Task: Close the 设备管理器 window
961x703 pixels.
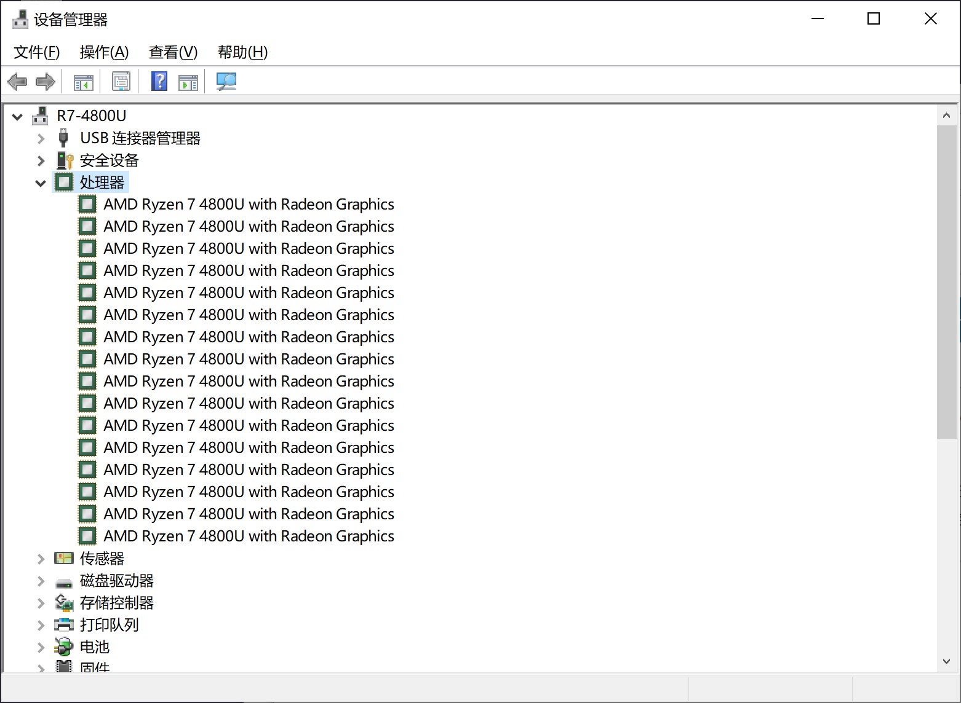Action: 931,18
